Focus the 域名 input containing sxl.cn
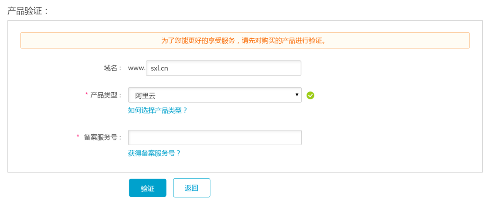Viewport: 490px width, 202px height. [223, 68]
